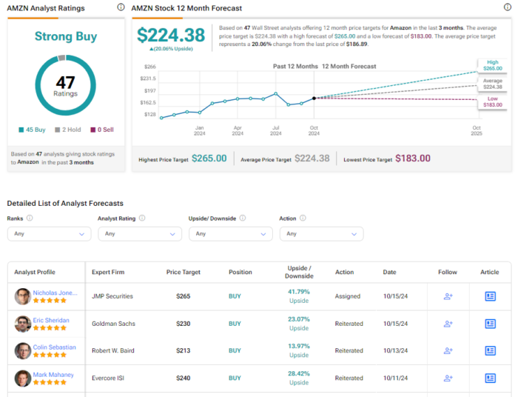
Task: Click the 47 Ratings donut chart
Action: point(65,86)
